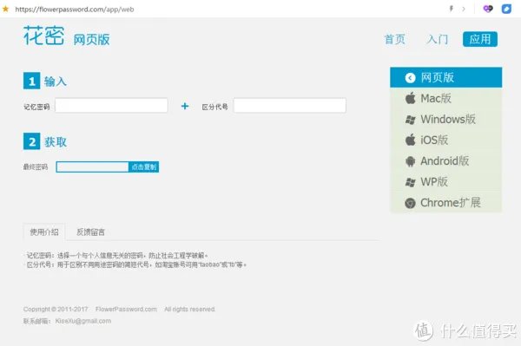Image resolution: width=521 pixels, height=346 pixels.
Task: Choose Chrome扩展 in the sidebar
Action: click(x=446, y=202)
